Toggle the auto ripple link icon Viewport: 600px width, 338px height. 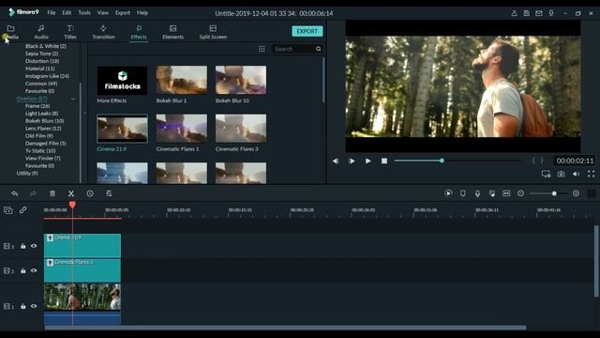[x=22, y=210]
